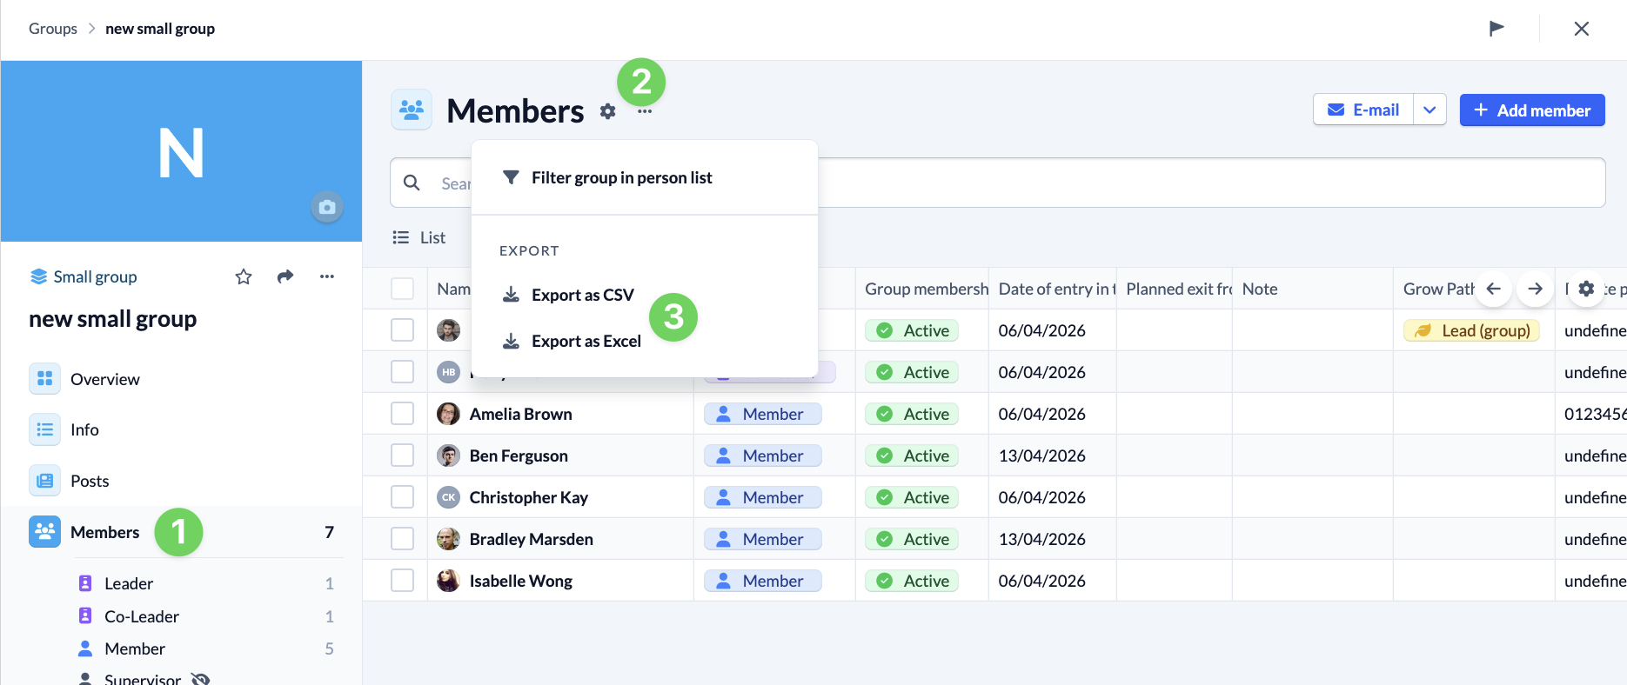Click Bradley Marsden's entry date 13/04/2026
The image size is (1627, 685).
point(1042,539)
